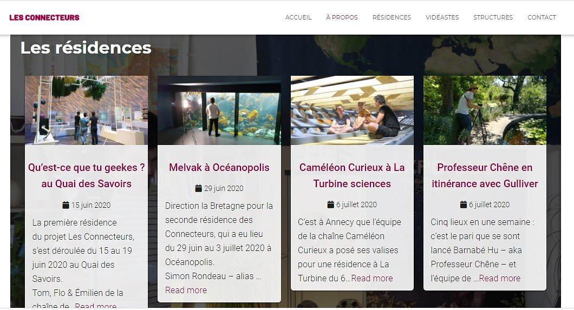Click the calendar icon beside 15 juin 2020
This screenshot has width=574, height=310.
66,205
